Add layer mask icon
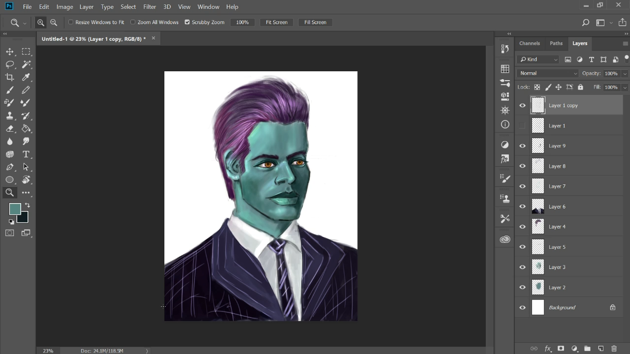This screenshot has height=354, width=630. pos(561,349)
